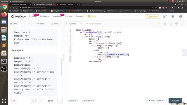Viewport: 187px width, 105px height.
Task: Open the Submissions tab
Action: (x=56, y=24)
